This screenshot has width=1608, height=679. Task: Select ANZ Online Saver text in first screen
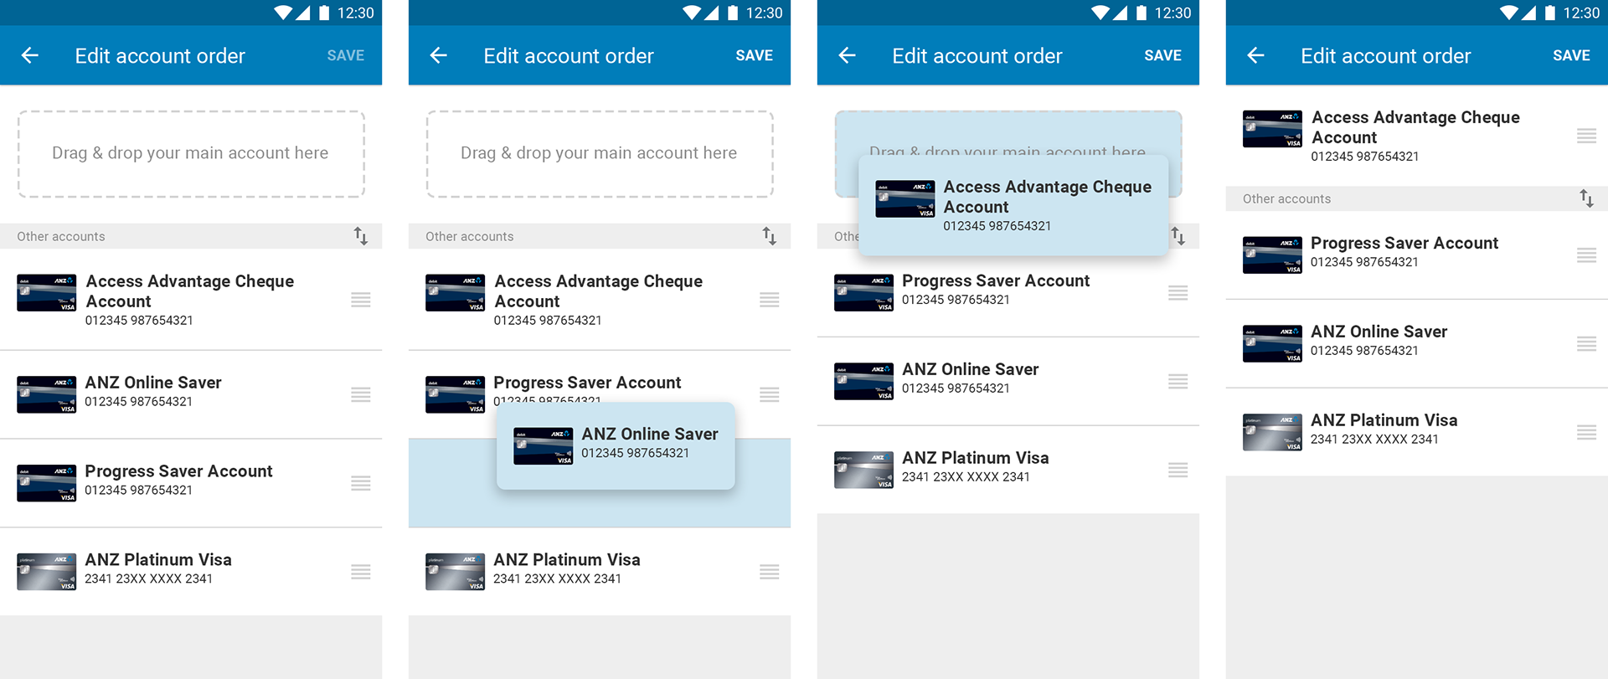[x=153, y=383]
